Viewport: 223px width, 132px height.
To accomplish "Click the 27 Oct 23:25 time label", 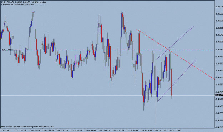I will click(x=34, y=130).
